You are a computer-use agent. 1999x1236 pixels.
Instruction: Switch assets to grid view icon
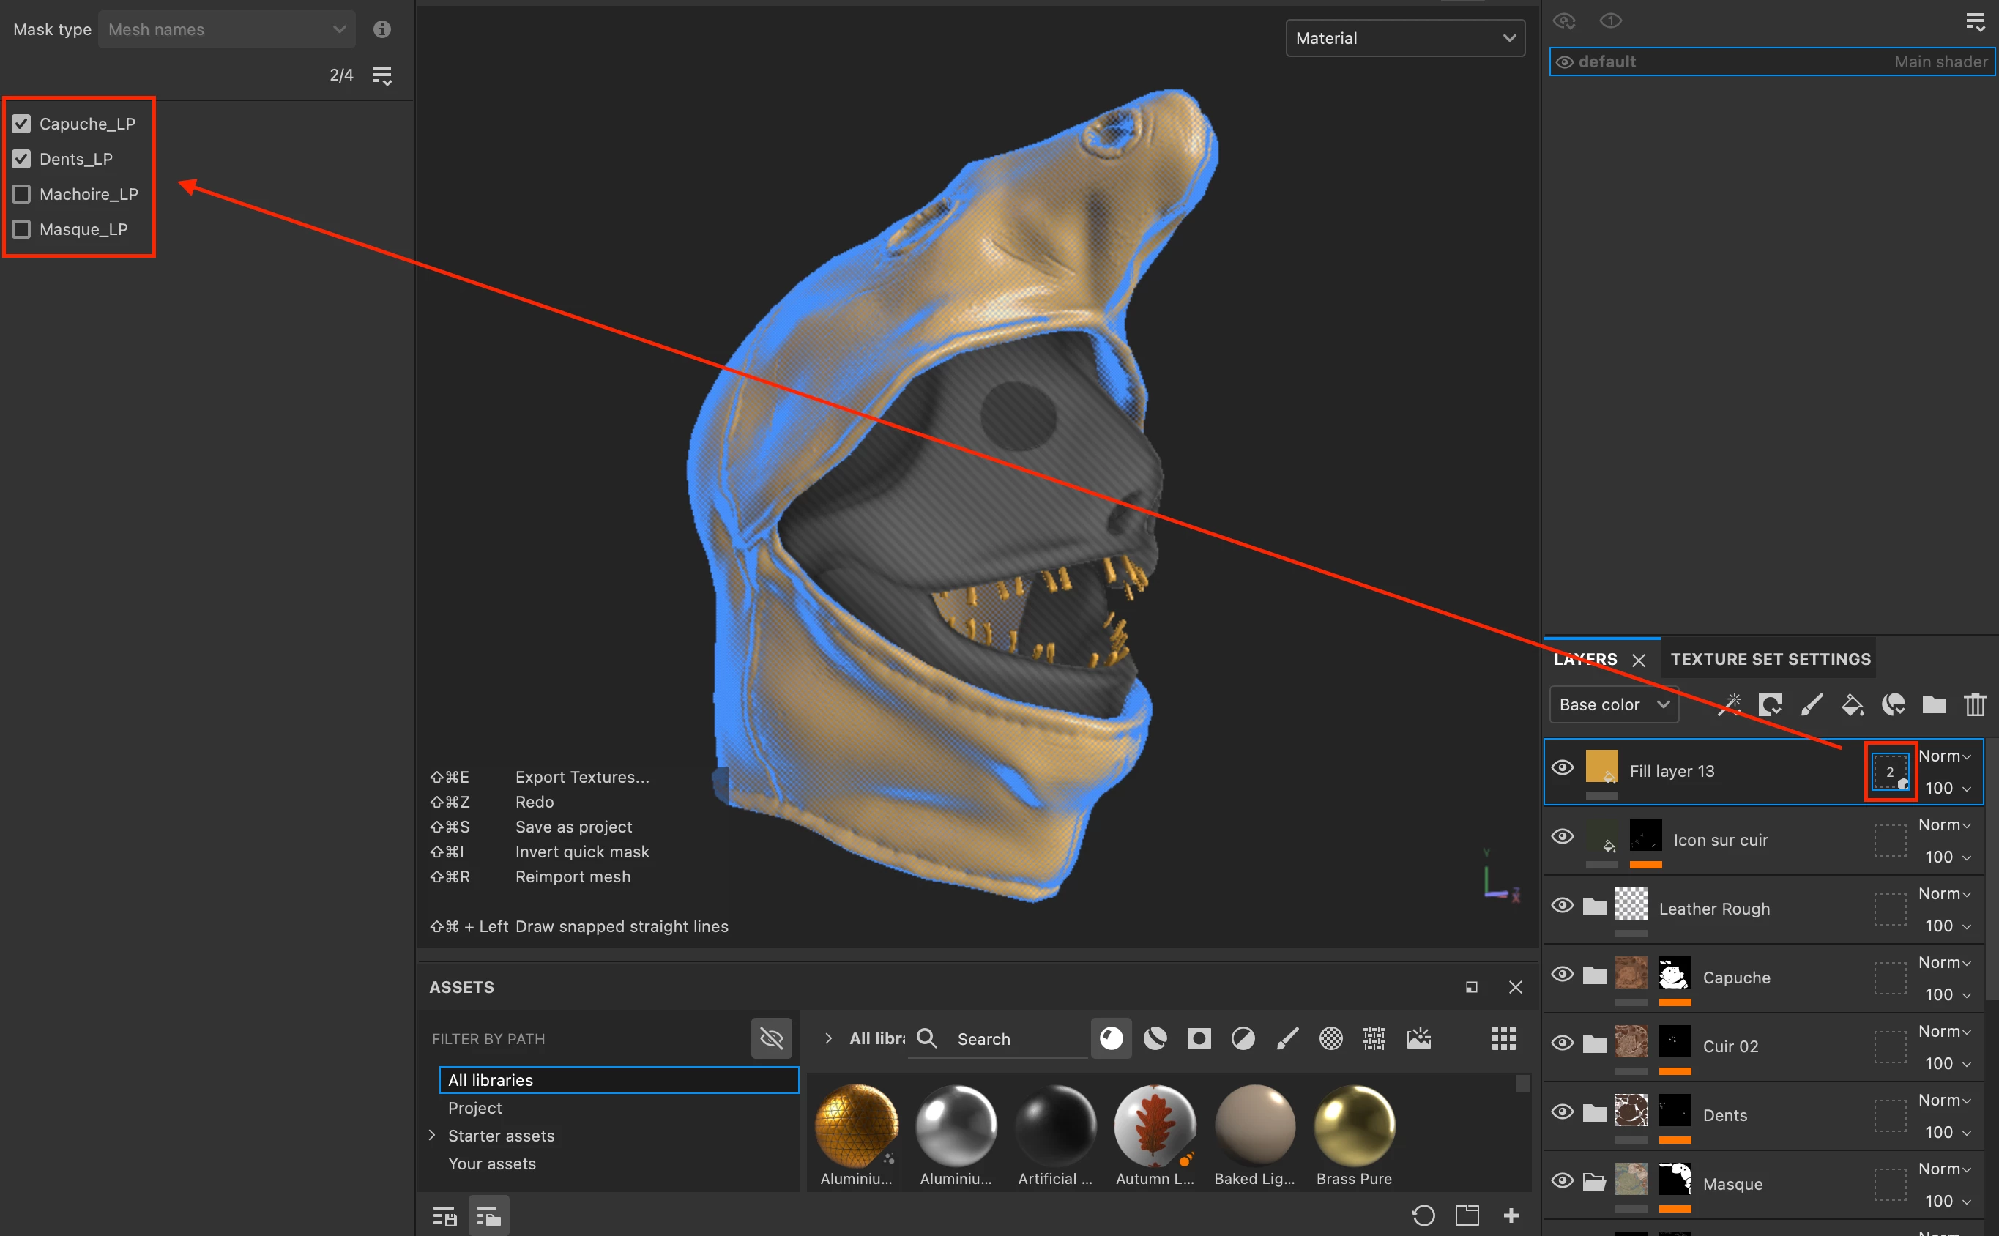click(x=1504, y=1038)
